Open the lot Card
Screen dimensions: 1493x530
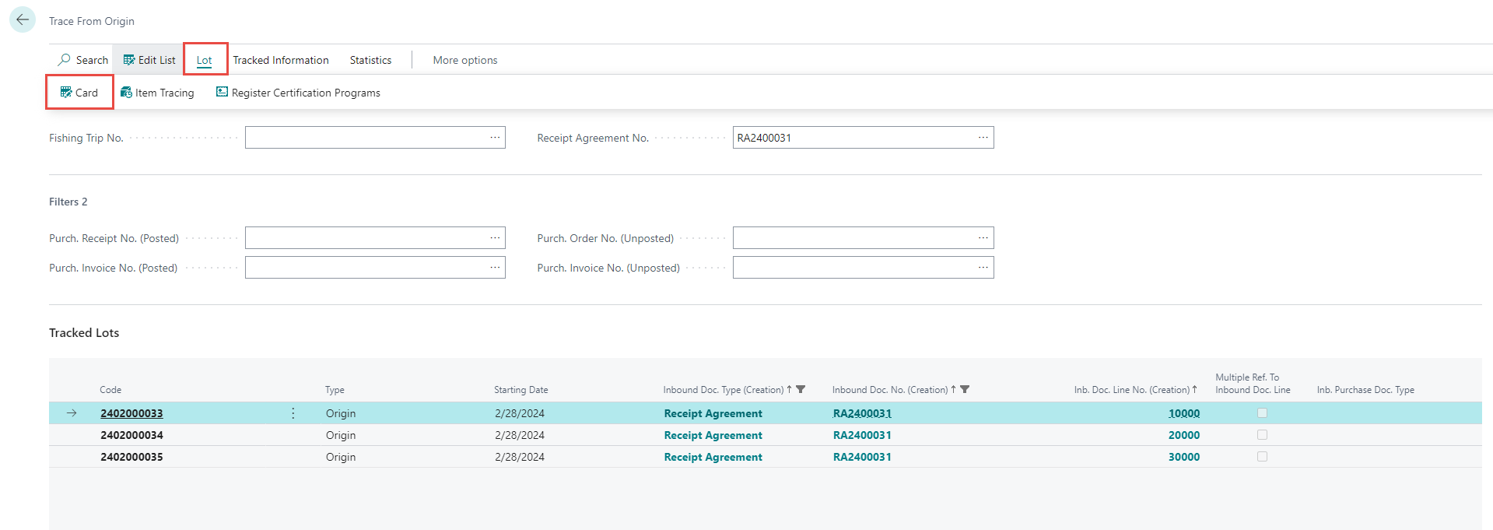(x=79, y=93)
